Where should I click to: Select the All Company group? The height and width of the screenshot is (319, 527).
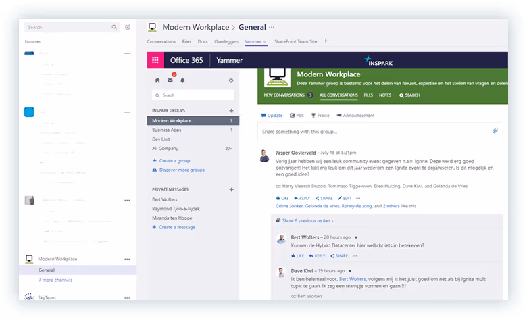point(193,148)
